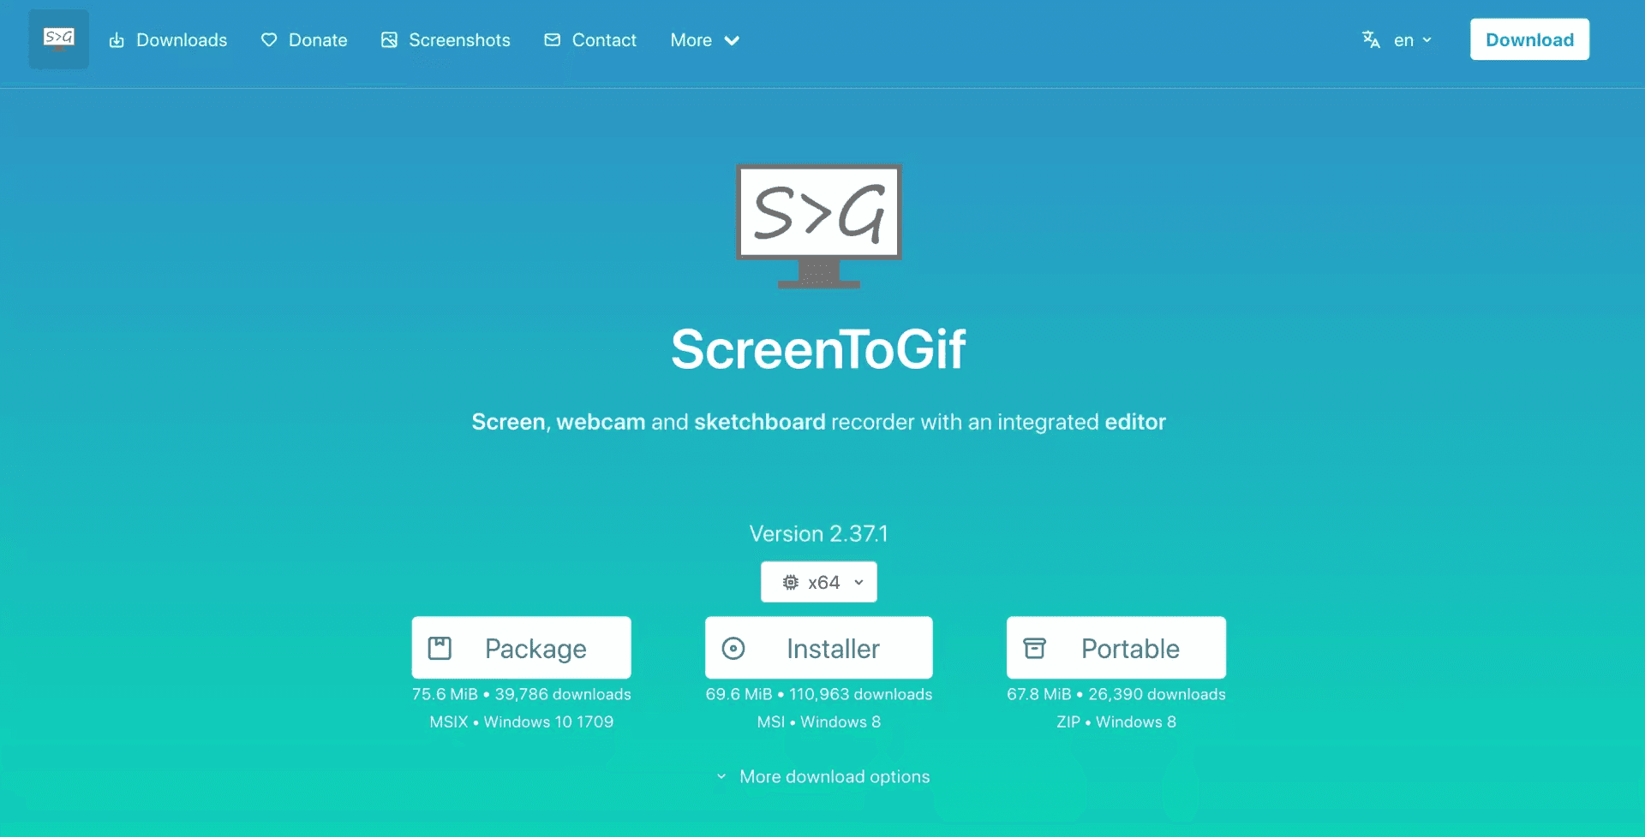Click the Contact envelope icon
Image resolution: width=1645 pixels, height=837 pixels.
pos(553,40)
